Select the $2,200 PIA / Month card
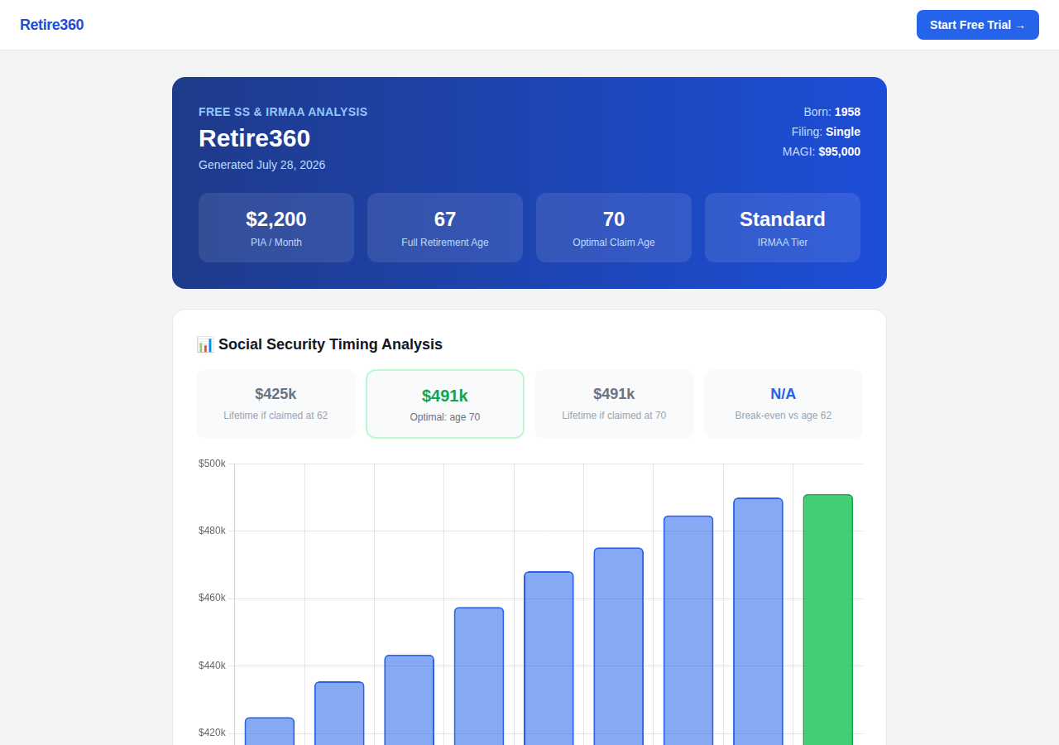 276,228
